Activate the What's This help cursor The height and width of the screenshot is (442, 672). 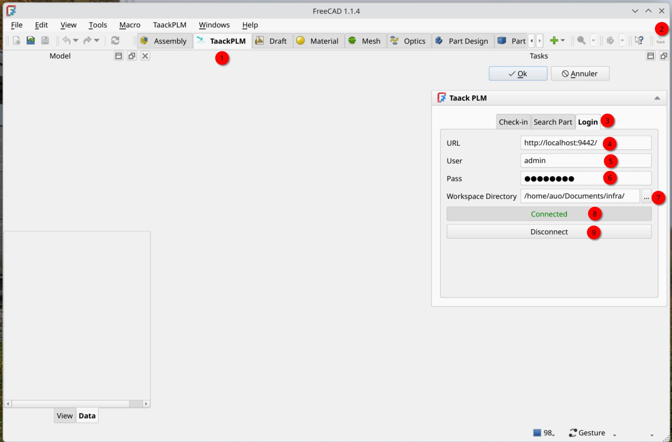(639, 40)
